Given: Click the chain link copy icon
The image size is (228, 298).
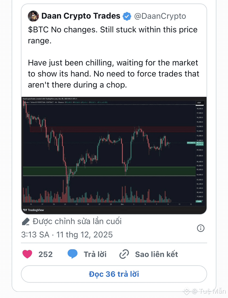Looking at the screenshot, I should pos(124,254).
